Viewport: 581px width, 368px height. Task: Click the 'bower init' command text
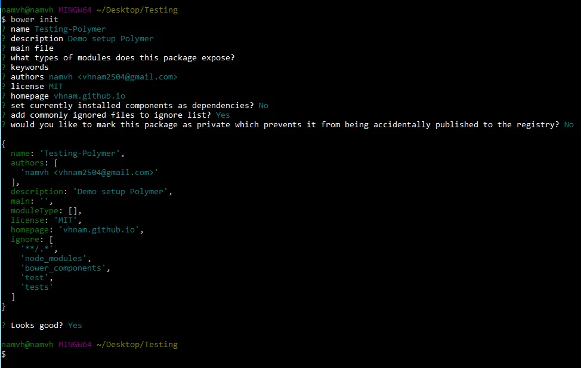[34, 19]
